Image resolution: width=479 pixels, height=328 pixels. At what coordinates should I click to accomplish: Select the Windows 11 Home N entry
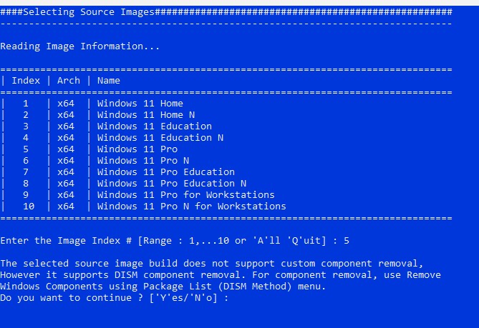[146, 115]
